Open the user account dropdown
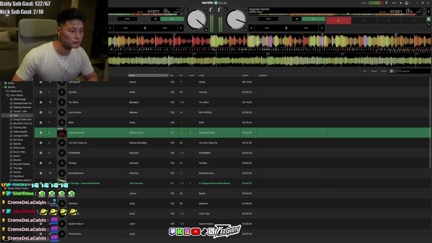The width and height of the screenshot is (432, 243). tap(408, 3)
